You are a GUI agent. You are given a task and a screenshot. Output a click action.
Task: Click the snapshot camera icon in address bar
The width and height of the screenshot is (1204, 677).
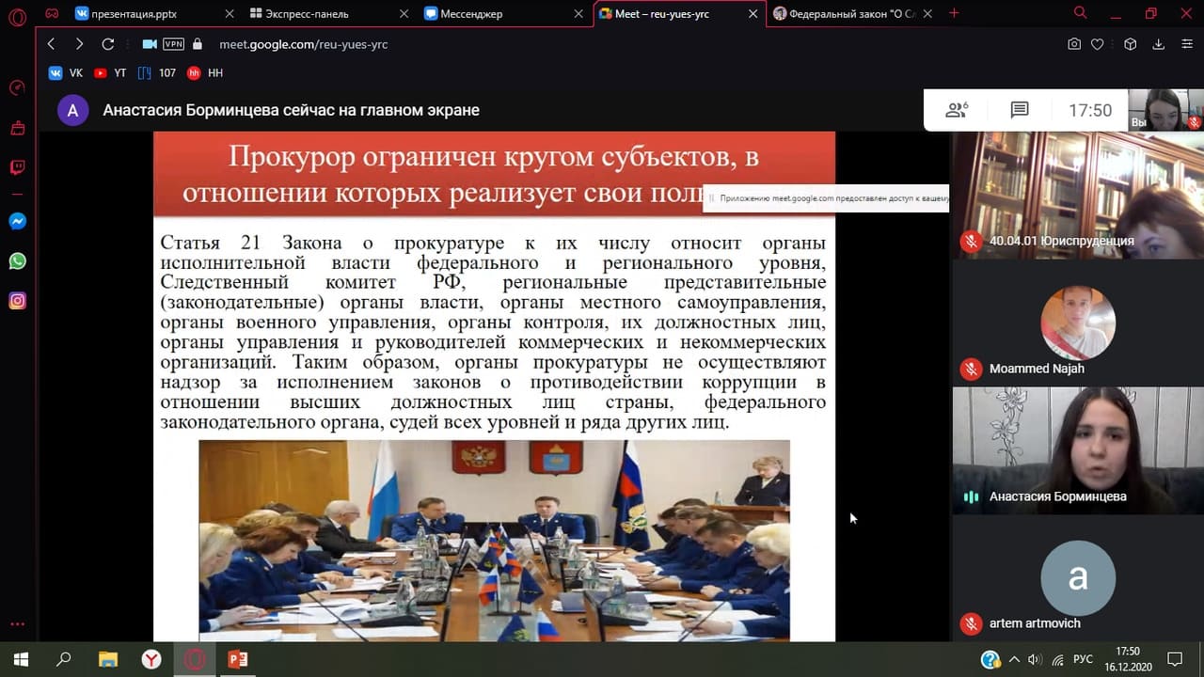[x=1074, y=44]
